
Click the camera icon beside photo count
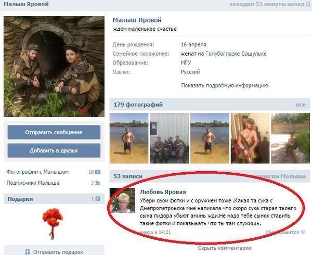tap(98, 172)
